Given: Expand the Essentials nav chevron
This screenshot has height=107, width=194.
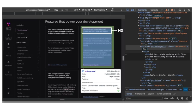Looking at the screenshot, I should (38, 34).
